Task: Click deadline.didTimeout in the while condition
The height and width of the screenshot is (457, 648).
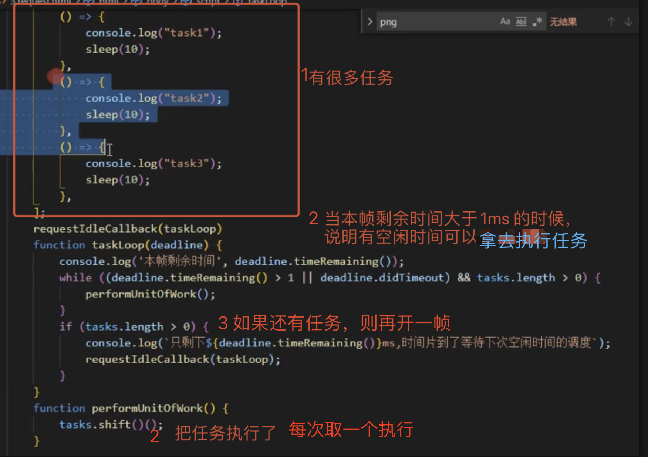Action: pos(385,278)
